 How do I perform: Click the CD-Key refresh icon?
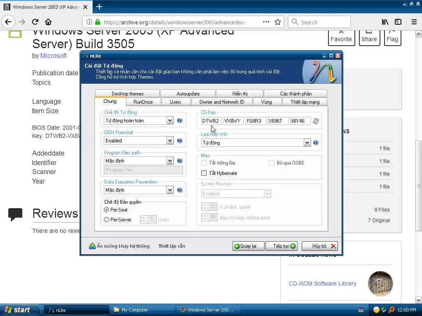coord(316,121)
